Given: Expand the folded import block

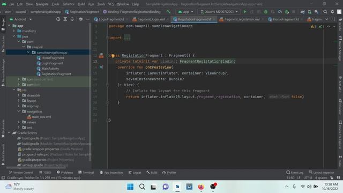Looking at the screenshot, I should [x=107, y=38].
